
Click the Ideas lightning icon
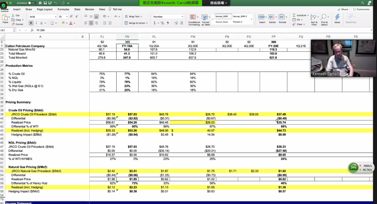[337, 18]
